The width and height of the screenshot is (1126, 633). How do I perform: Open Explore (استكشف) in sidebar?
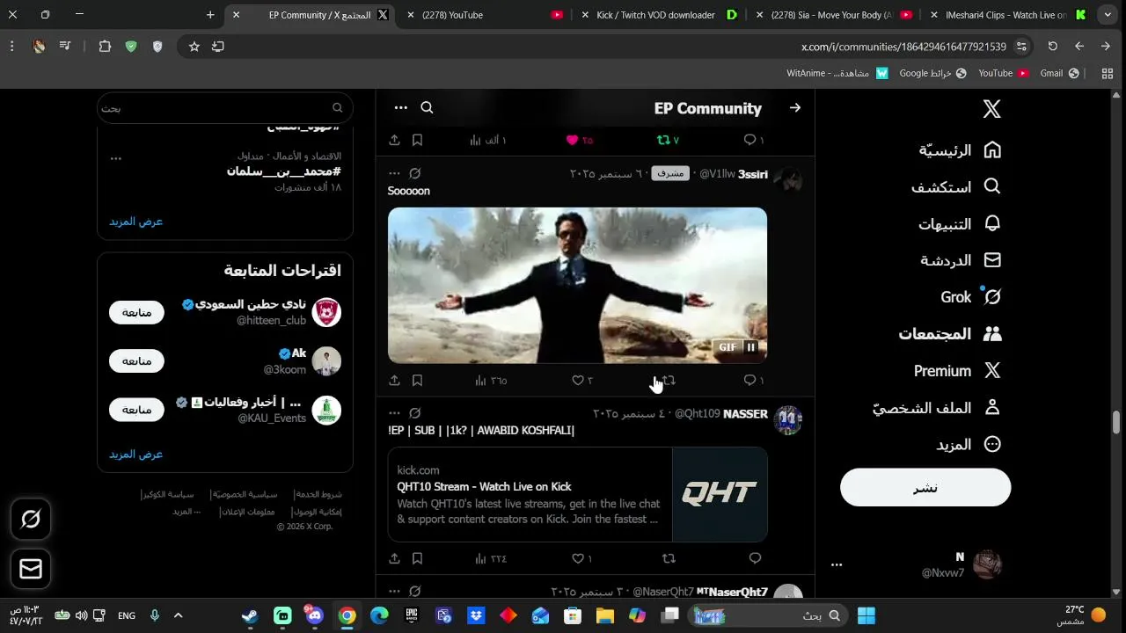coord(955,187)
